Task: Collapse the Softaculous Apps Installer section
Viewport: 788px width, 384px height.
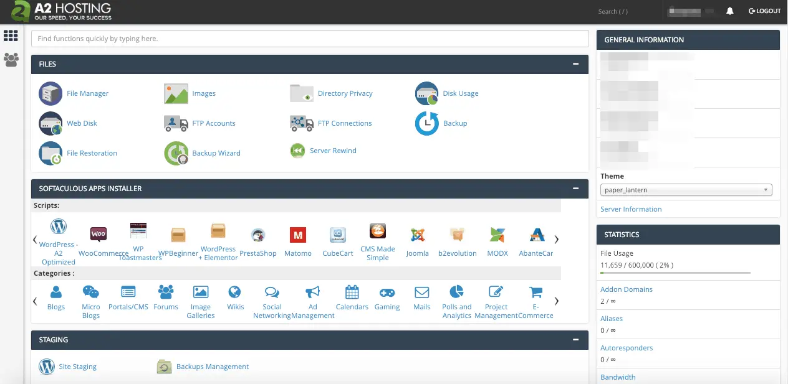Action: [x=577, y=189]
